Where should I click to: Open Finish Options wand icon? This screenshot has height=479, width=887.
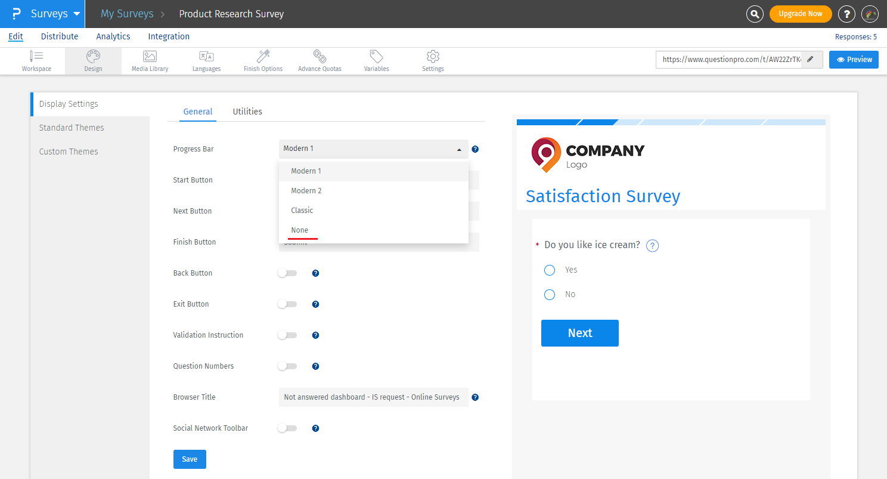[x=263, y=57]
